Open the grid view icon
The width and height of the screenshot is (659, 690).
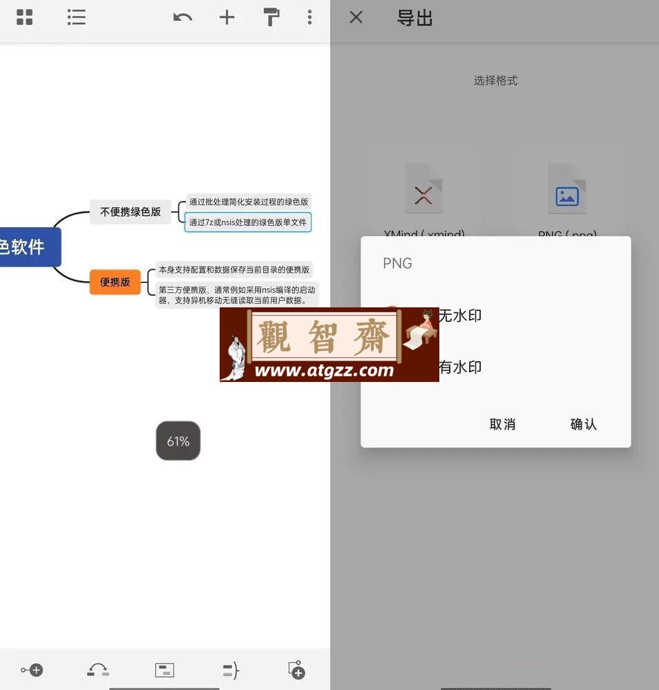25,17
